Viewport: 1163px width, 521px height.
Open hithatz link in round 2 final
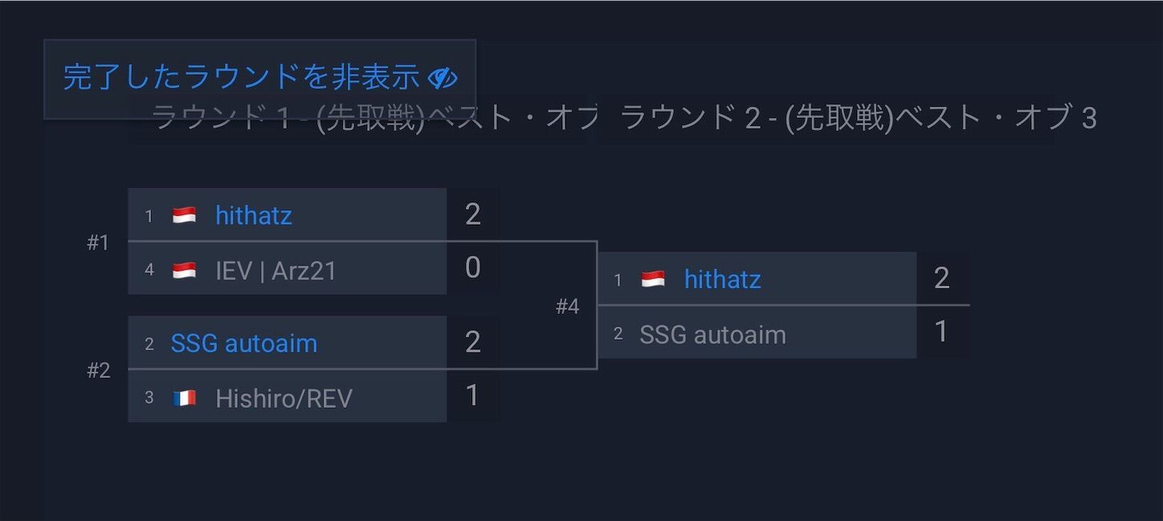722,279
